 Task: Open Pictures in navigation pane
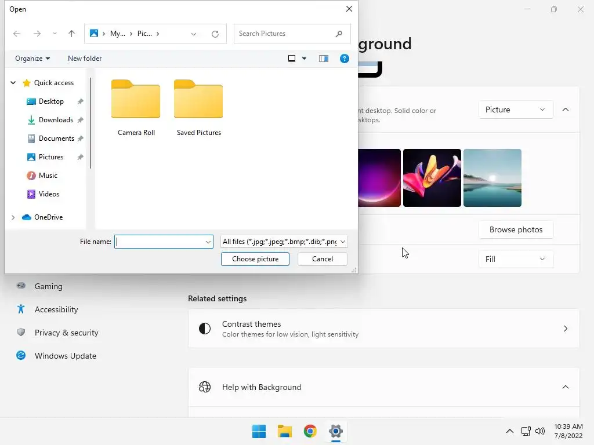pos(51,156)
